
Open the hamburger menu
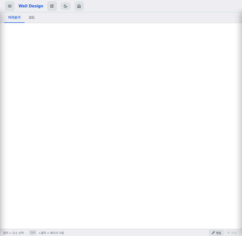pyautogui.click(x=10, y=6)
